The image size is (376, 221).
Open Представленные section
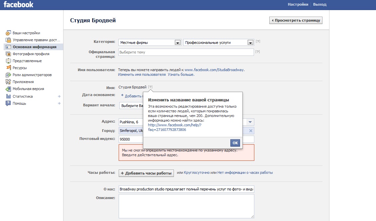tap(27, 60)
